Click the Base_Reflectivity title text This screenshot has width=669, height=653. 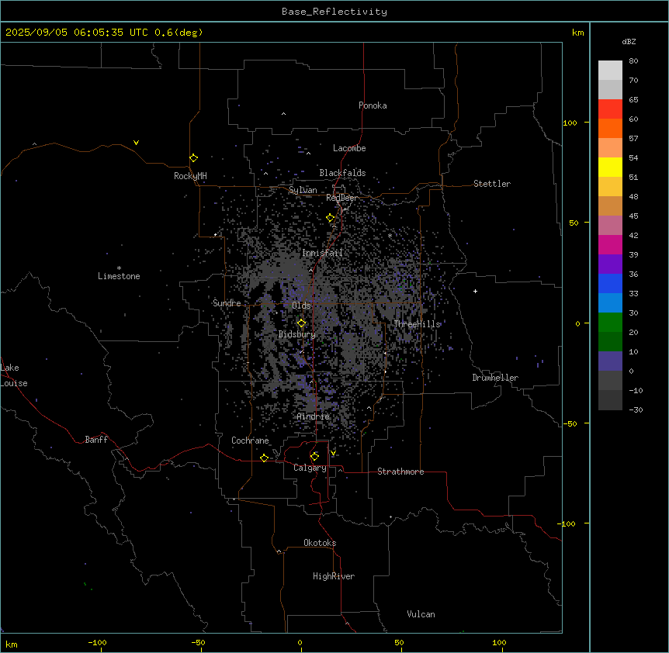pyautogui.click(x=334, y=12)
